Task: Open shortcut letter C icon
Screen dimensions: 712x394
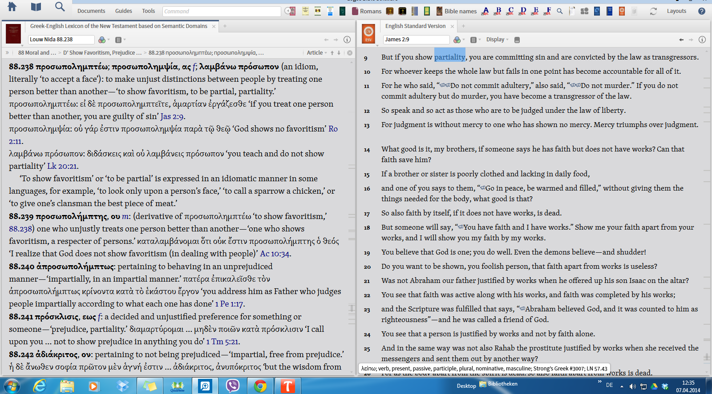Action: 510,11
